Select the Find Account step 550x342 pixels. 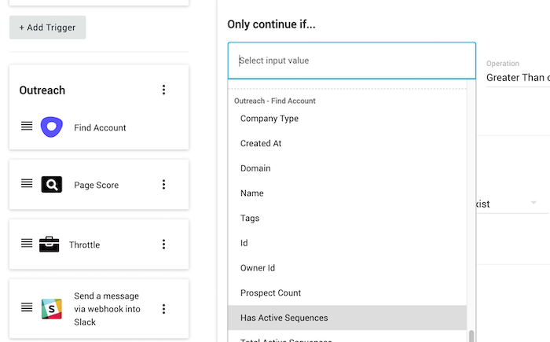pyautogui.click(x=100, y=127)
